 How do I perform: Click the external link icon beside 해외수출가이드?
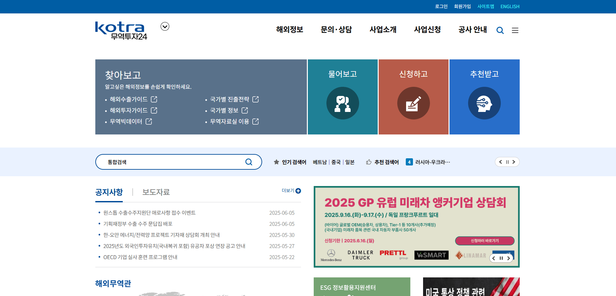[154, 99]
